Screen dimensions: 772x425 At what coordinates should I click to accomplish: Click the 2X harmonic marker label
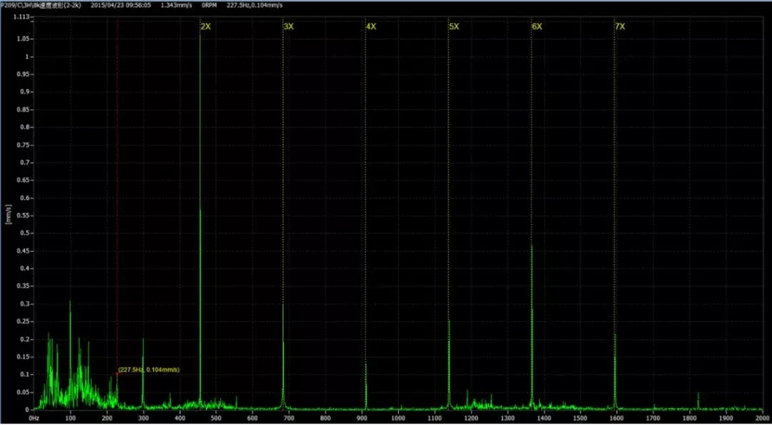(x=205, y=26)
